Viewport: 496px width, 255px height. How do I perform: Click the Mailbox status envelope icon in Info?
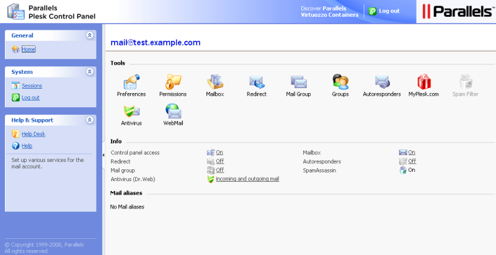[x=402, y=153]
